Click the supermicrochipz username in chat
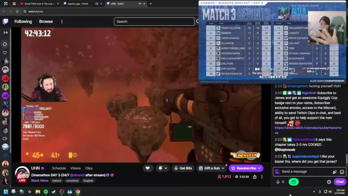Screen dimensions: 348x196 tap(306, 157)
